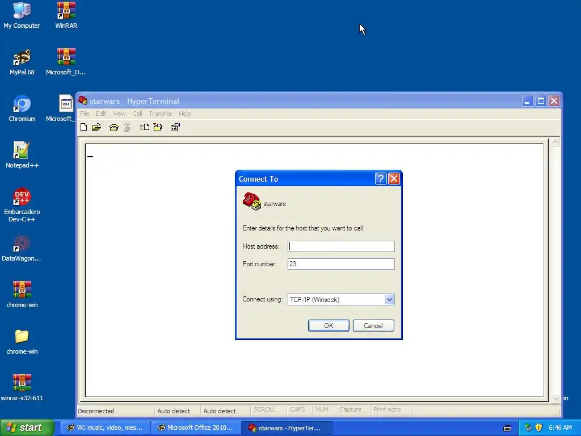Click the starwars - HyperTerminal taskbar button
Screen dimensions: 581x436
[287, 427]
